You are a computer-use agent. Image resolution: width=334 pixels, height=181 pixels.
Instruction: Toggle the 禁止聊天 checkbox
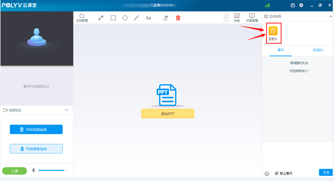276,173
